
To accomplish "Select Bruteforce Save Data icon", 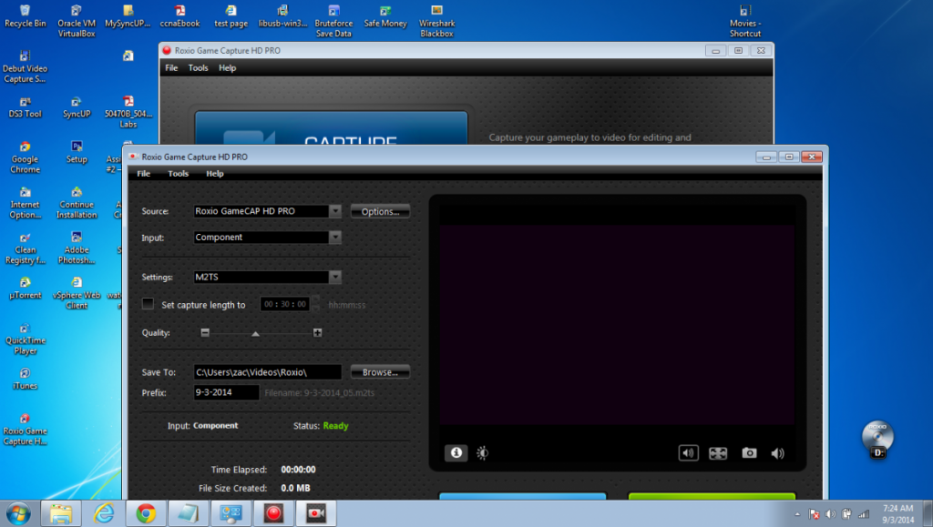I will [x=333, y=21].
